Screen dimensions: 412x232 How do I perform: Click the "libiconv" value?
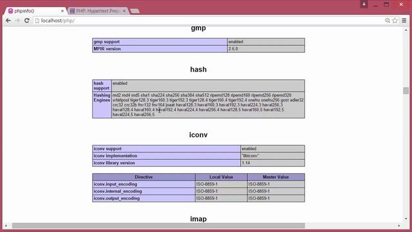tap(272, 156)
